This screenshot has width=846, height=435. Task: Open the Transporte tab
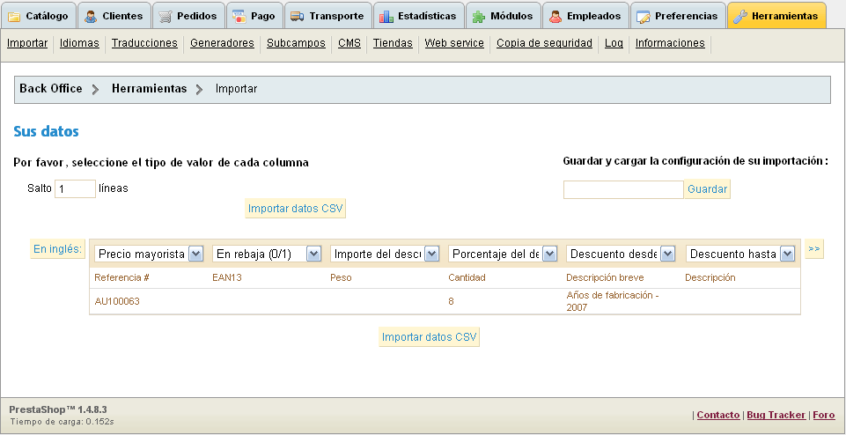tap(328, 16)
